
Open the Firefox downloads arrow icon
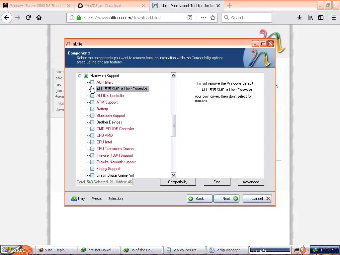pyautogui.click(x=299, y=18)
